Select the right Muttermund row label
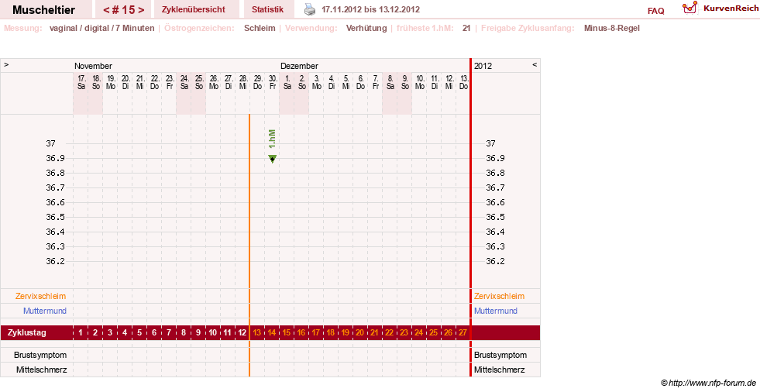760x392 pixels. [496, 311]
